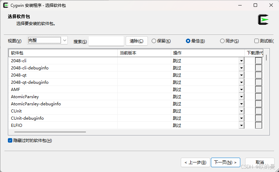Open action dropdown for ELFIO
Screen dimensions: 279x172
click(x=241, y=125)
